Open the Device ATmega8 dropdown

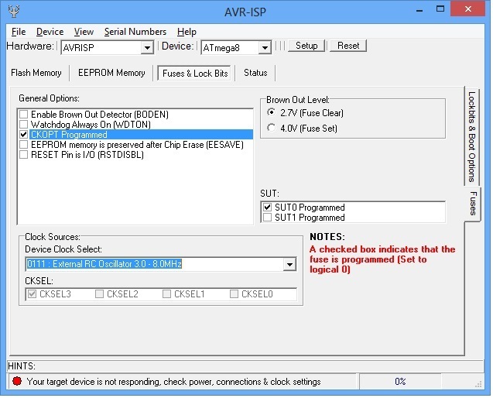click(x=265, y=48)
